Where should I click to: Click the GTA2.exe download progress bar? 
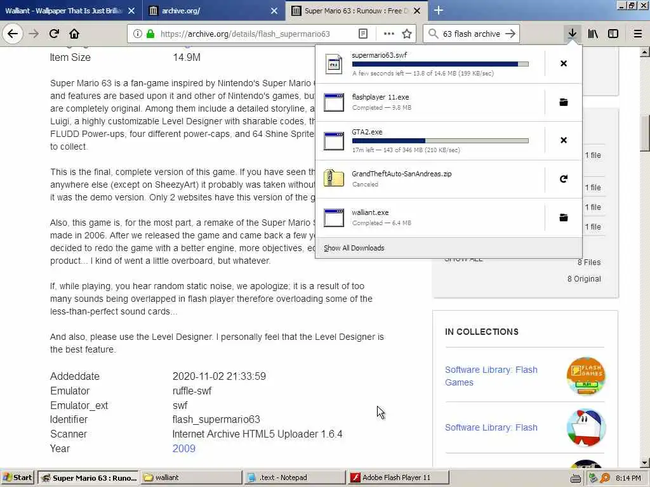click(441, 141)
